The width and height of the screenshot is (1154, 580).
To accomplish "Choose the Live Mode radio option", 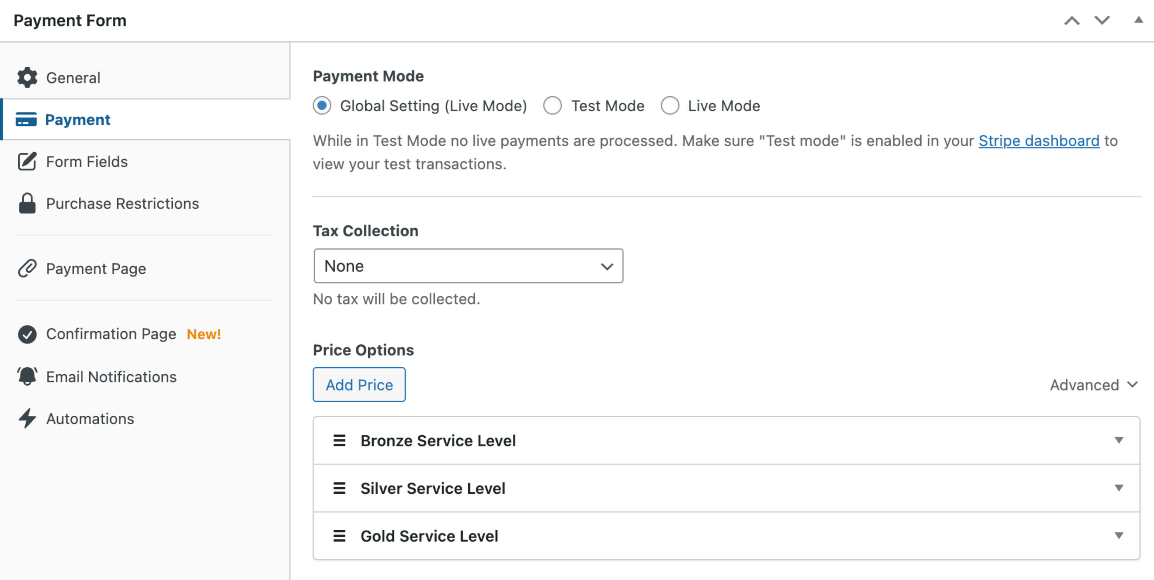I will pyautogui.click(x=670, y=106).
